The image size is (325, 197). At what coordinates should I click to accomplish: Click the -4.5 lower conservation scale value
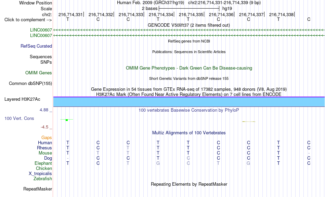tap(44, 127)
